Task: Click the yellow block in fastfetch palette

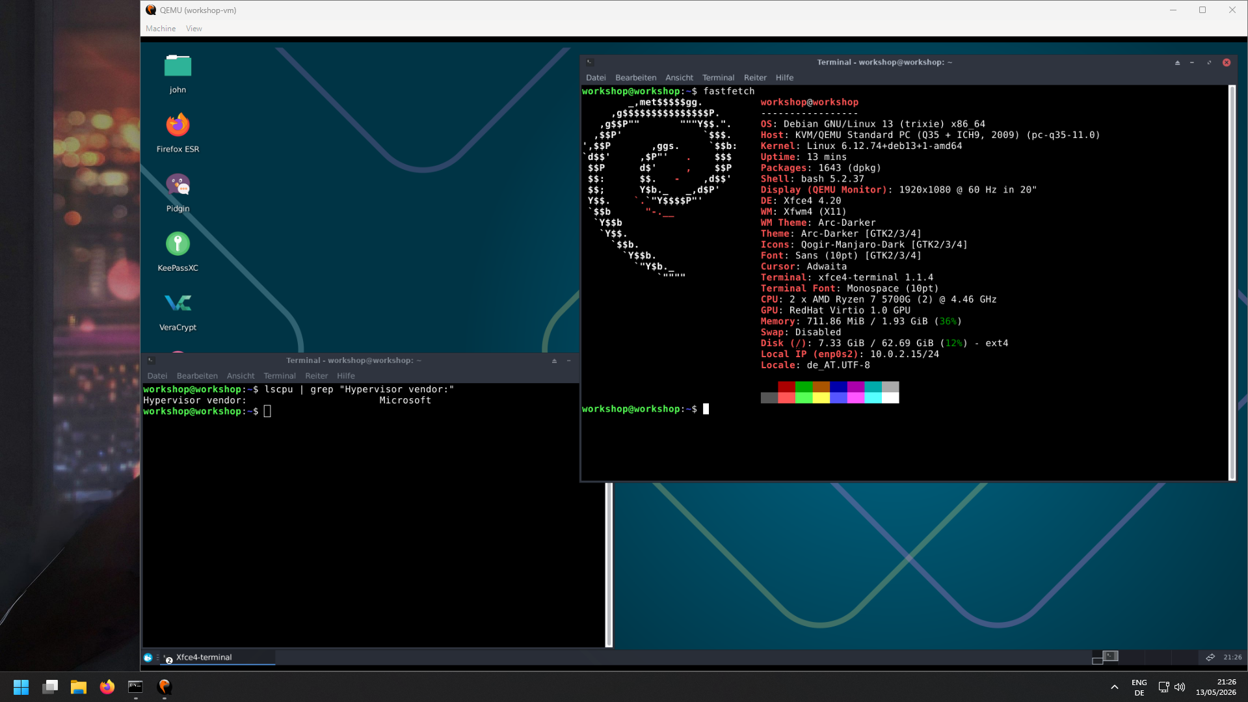Action: pyautogui.click(x=821, y=398)
